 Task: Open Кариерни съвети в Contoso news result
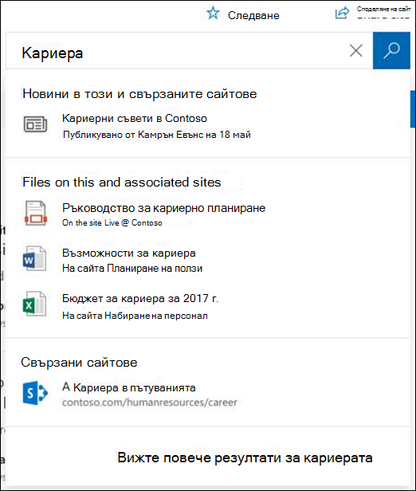pos(135,118)
